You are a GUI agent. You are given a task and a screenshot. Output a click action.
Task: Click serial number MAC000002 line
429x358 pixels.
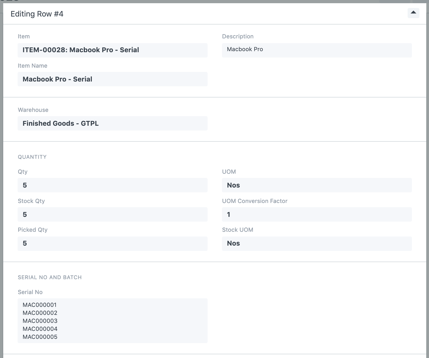click(x=40, y=313)
